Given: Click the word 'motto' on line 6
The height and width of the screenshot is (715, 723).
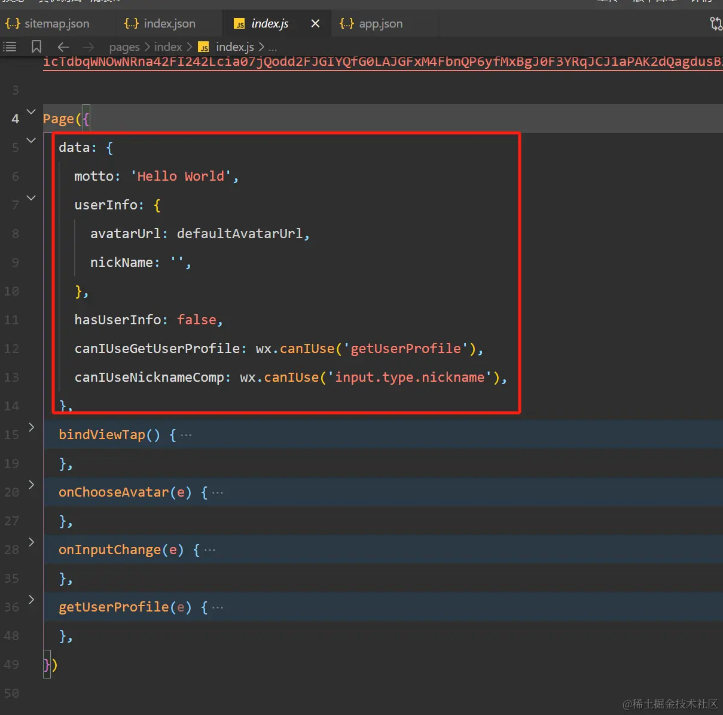Looking at the screenshot, I should pyautogui.click(x=94, y=176).
